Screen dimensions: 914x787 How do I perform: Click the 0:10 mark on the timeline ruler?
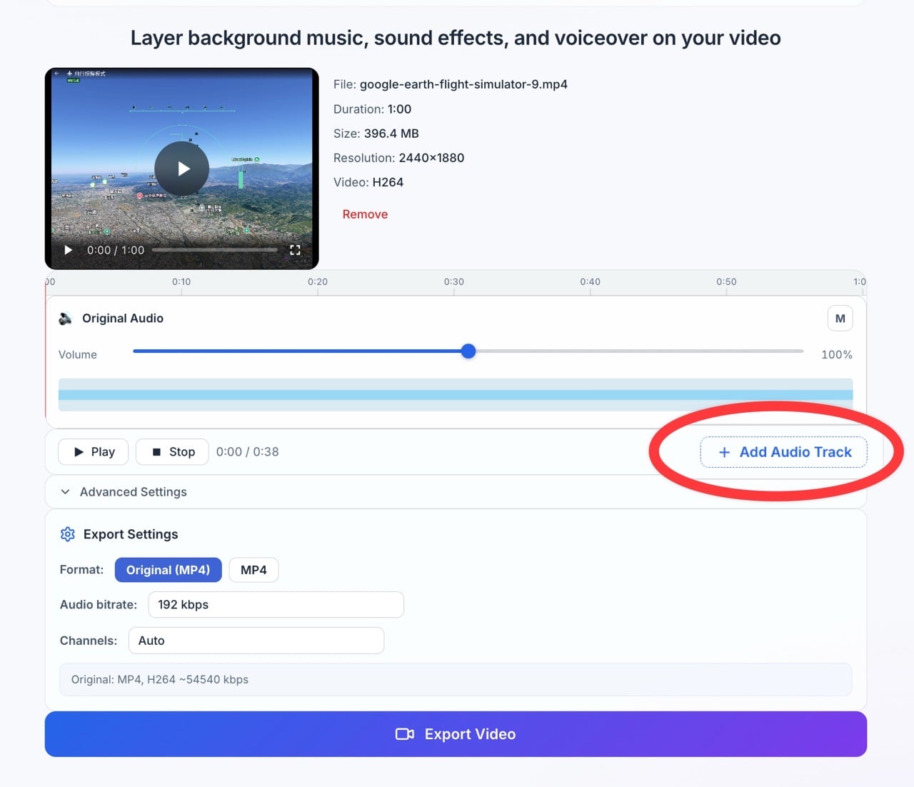tap(181, 282)
